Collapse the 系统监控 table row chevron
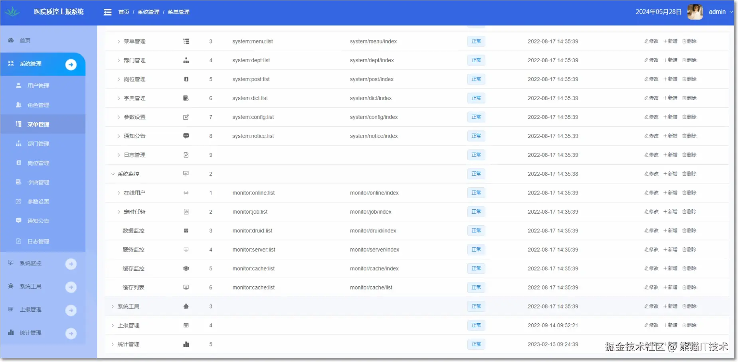Viewport: 738px width, 362px height. point(113,174)
